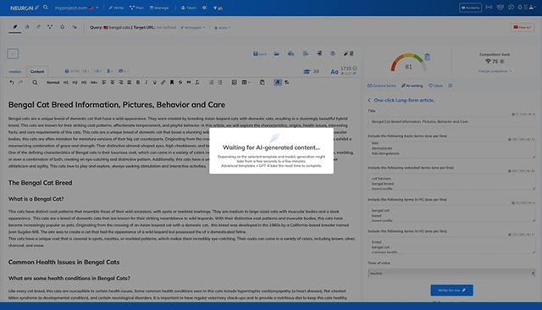Image resolution: width=542 pixels, height=310 pixels.
Task: Toggle strikethrough formatting
Action: click(180, 82)
